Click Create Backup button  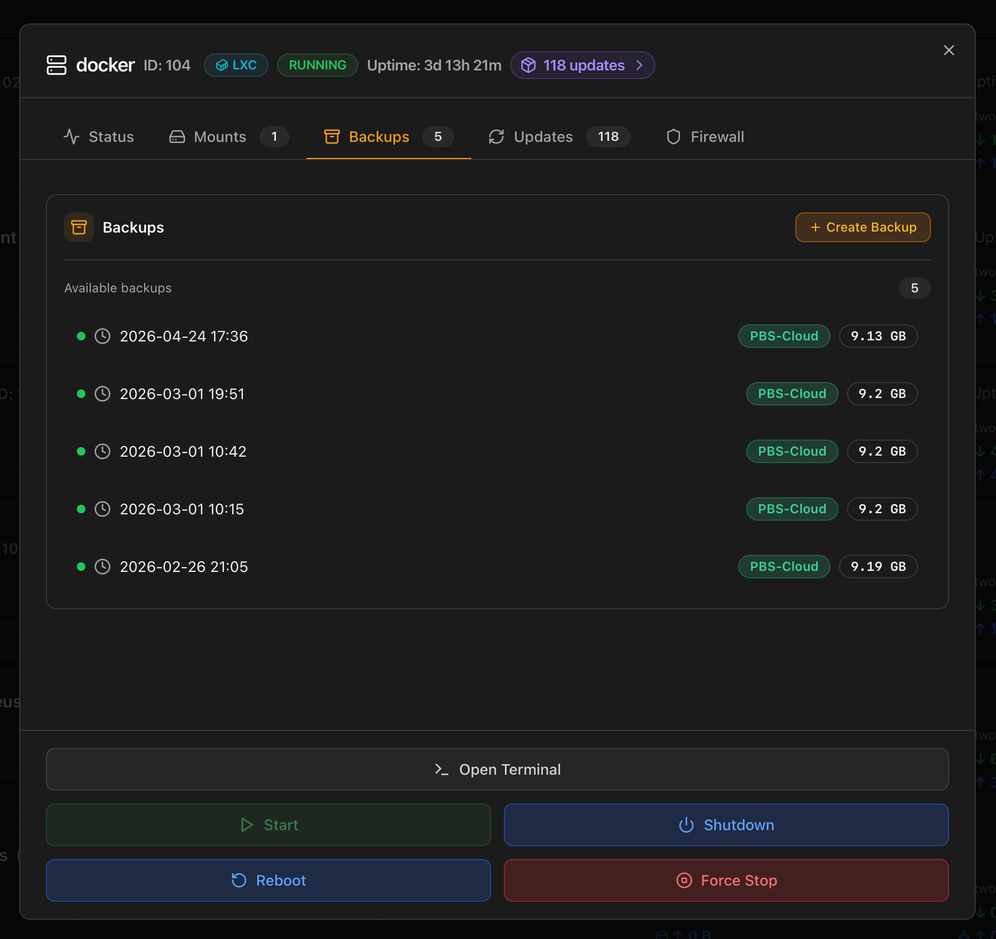point(863,227)
